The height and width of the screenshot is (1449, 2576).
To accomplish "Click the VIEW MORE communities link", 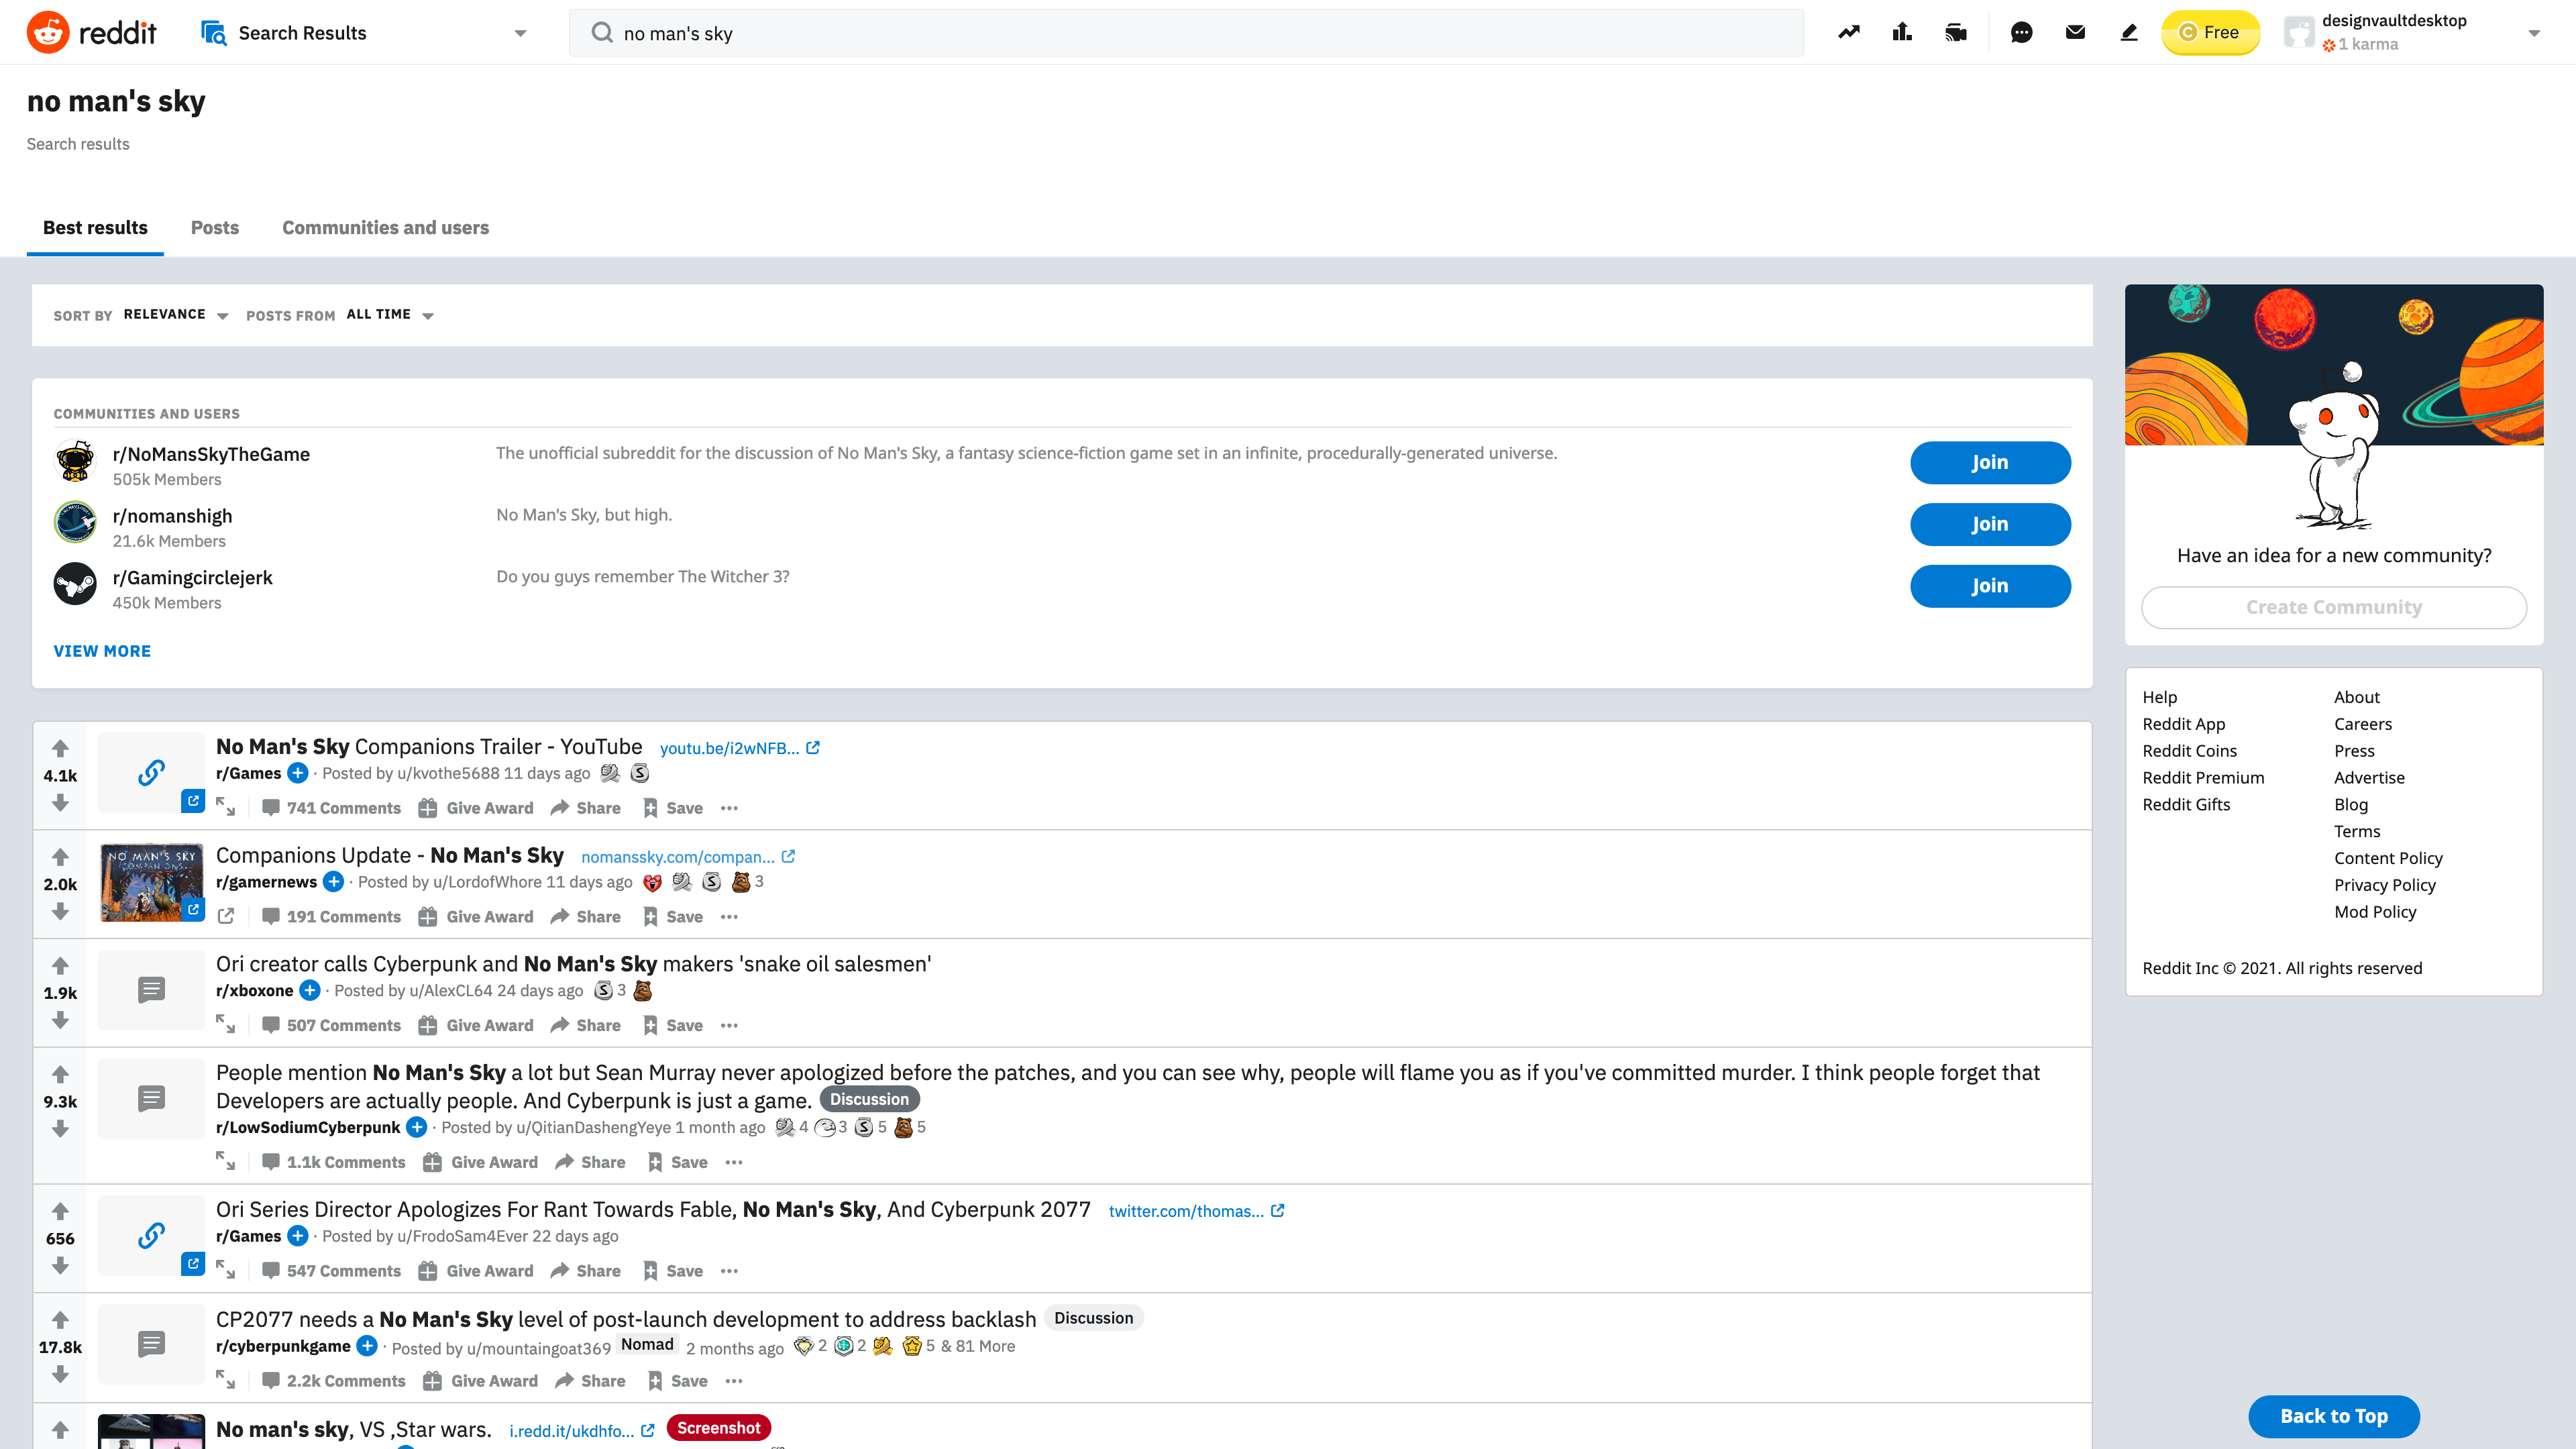I will click(102, 651).
